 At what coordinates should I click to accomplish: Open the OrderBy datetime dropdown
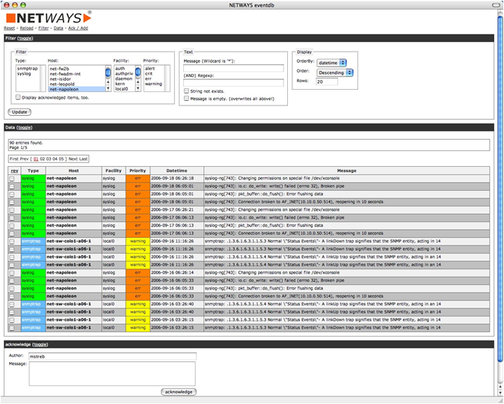[x=331, y=64]
